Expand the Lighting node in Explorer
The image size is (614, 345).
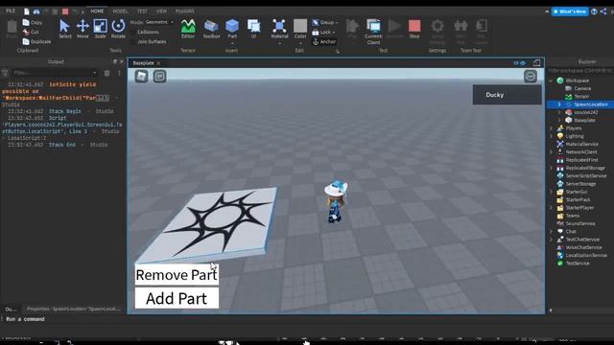tap(551, 136)
